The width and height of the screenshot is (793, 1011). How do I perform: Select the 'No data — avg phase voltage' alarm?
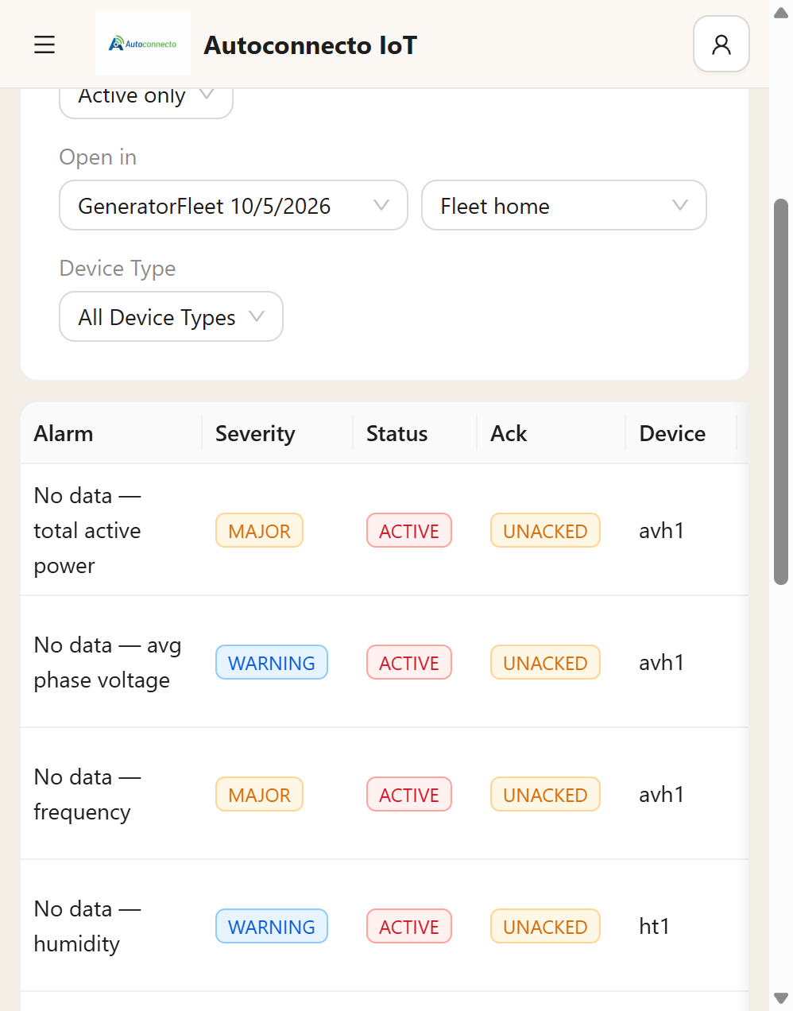tap(107, 662)
